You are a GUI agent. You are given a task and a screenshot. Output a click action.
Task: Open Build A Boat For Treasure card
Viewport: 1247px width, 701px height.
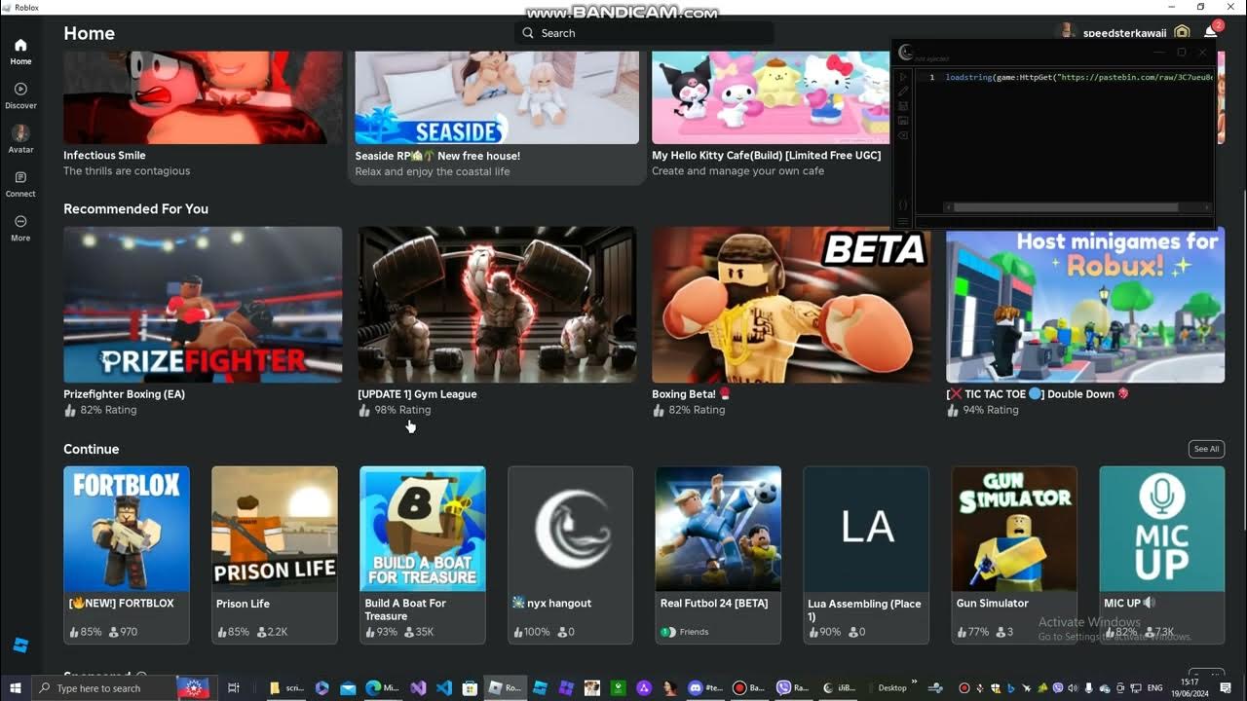422,555
